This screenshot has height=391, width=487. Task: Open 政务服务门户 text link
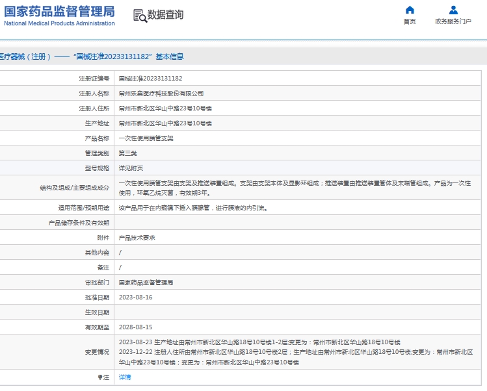(x=453, y=21)
